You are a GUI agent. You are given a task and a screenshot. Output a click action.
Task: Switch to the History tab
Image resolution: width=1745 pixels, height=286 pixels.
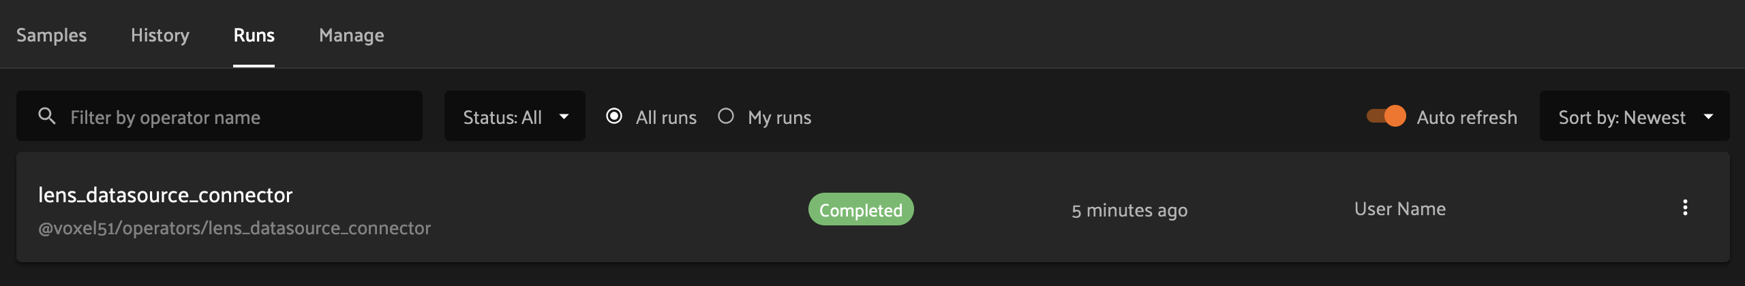pyautogui.click(x=160, y=35)
